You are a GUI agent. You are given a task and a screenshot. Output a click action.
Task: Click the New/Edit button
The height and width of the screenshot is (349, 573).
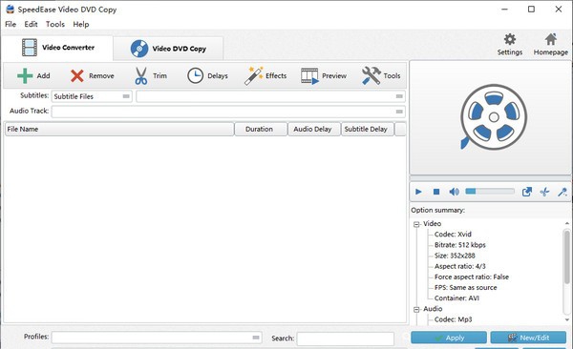(528, 338)
